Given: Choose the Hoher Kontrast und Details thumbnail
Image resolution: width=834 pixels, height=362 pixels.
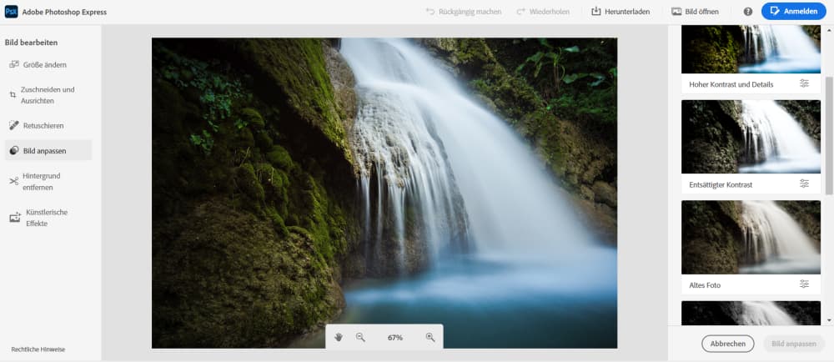Looking at the screenshot, I should (x=751, y=49).
